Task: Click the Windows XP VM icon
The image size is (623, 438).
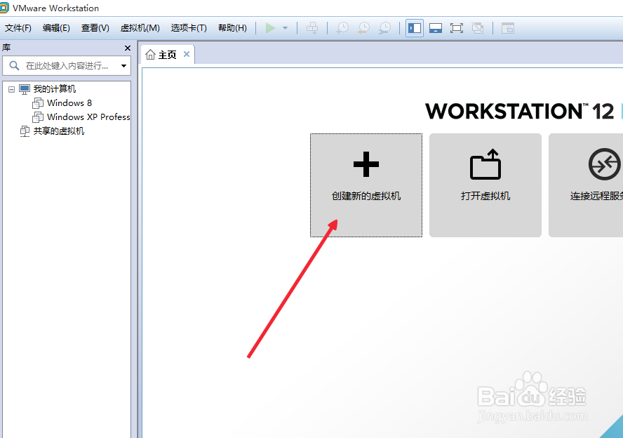Action: coord(38,117)
